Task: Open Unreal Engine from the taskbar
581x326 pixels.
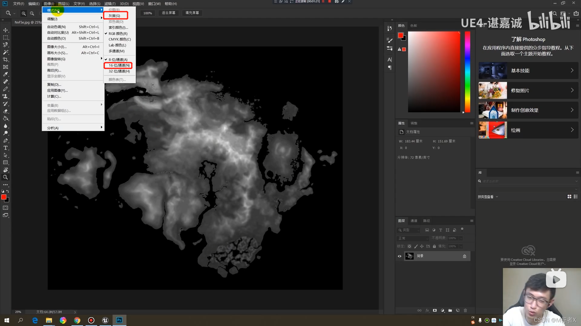Action: click(105, 320)
